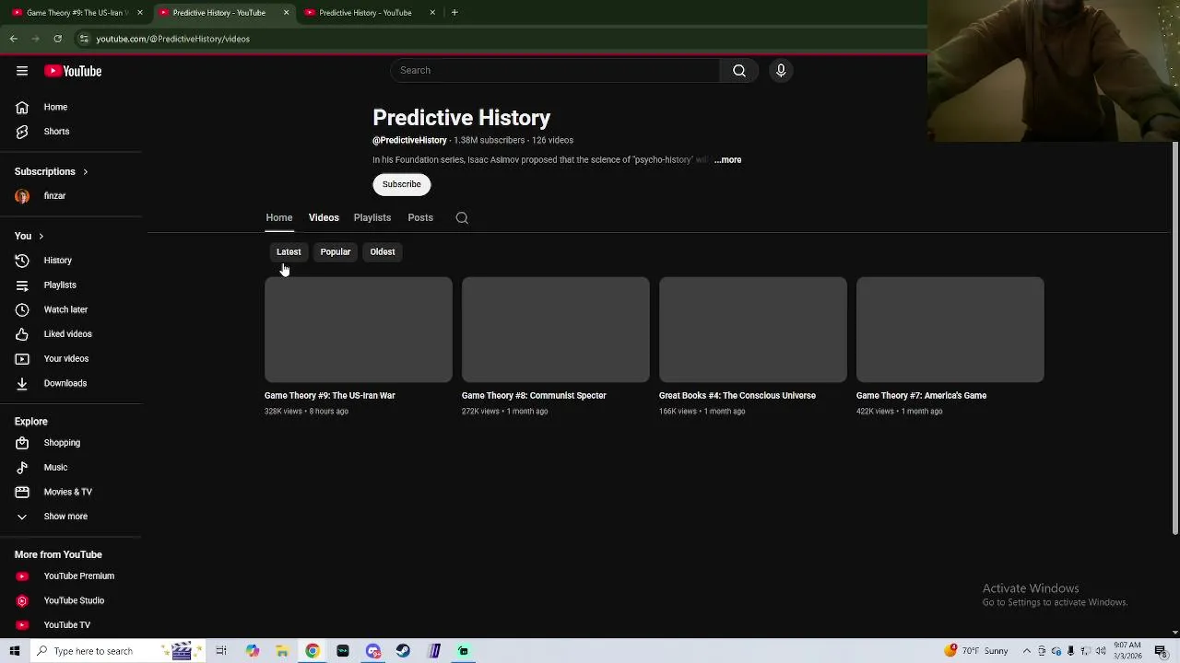Switch to the channel Videos tab
This screenshot has width=1180, height=663.
click(x=324, y=218)
